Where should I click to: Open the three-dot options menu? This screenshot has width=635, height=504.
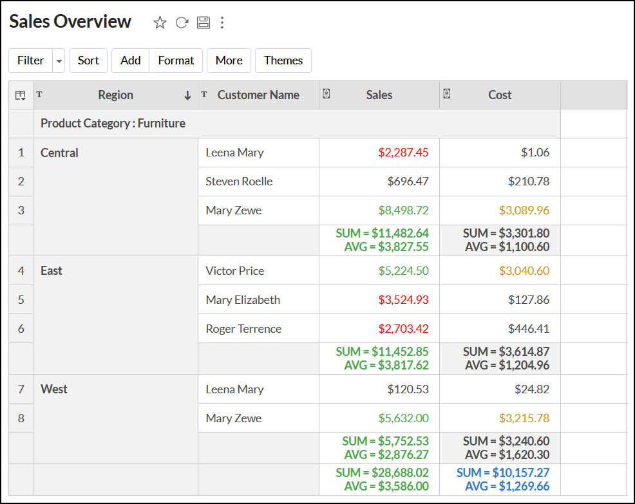point(222,23)
